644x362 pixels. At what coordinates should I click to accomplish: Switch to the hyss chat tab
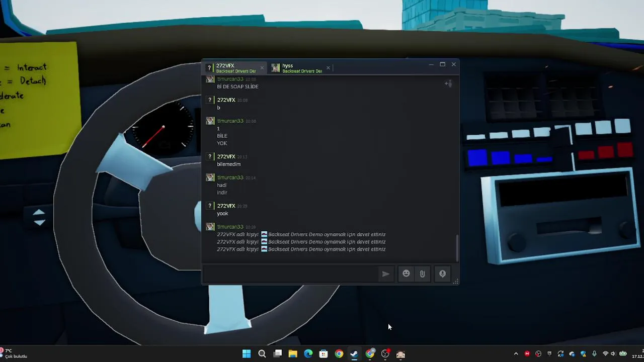[301, 68]
